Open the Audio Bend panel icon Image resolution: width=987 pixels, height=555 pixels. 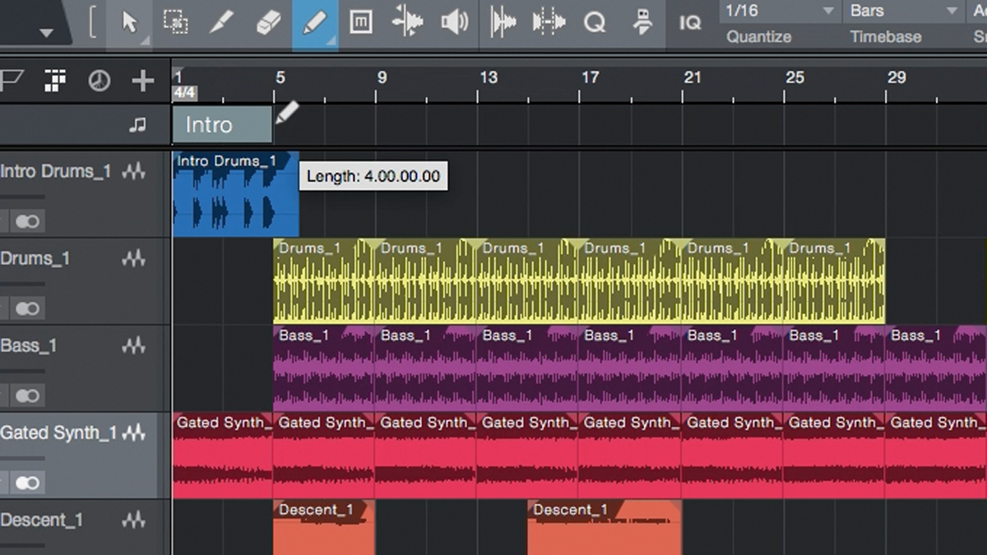pyautogui.click(x=503, y=22)
